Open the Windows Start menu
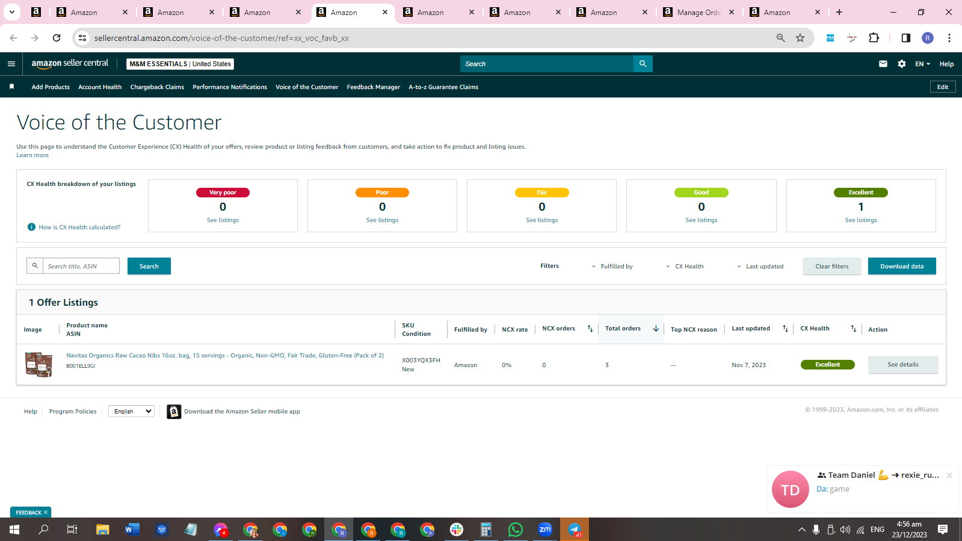Image resolution: width=962 pixels, height=541 pixels. (14, 530)
